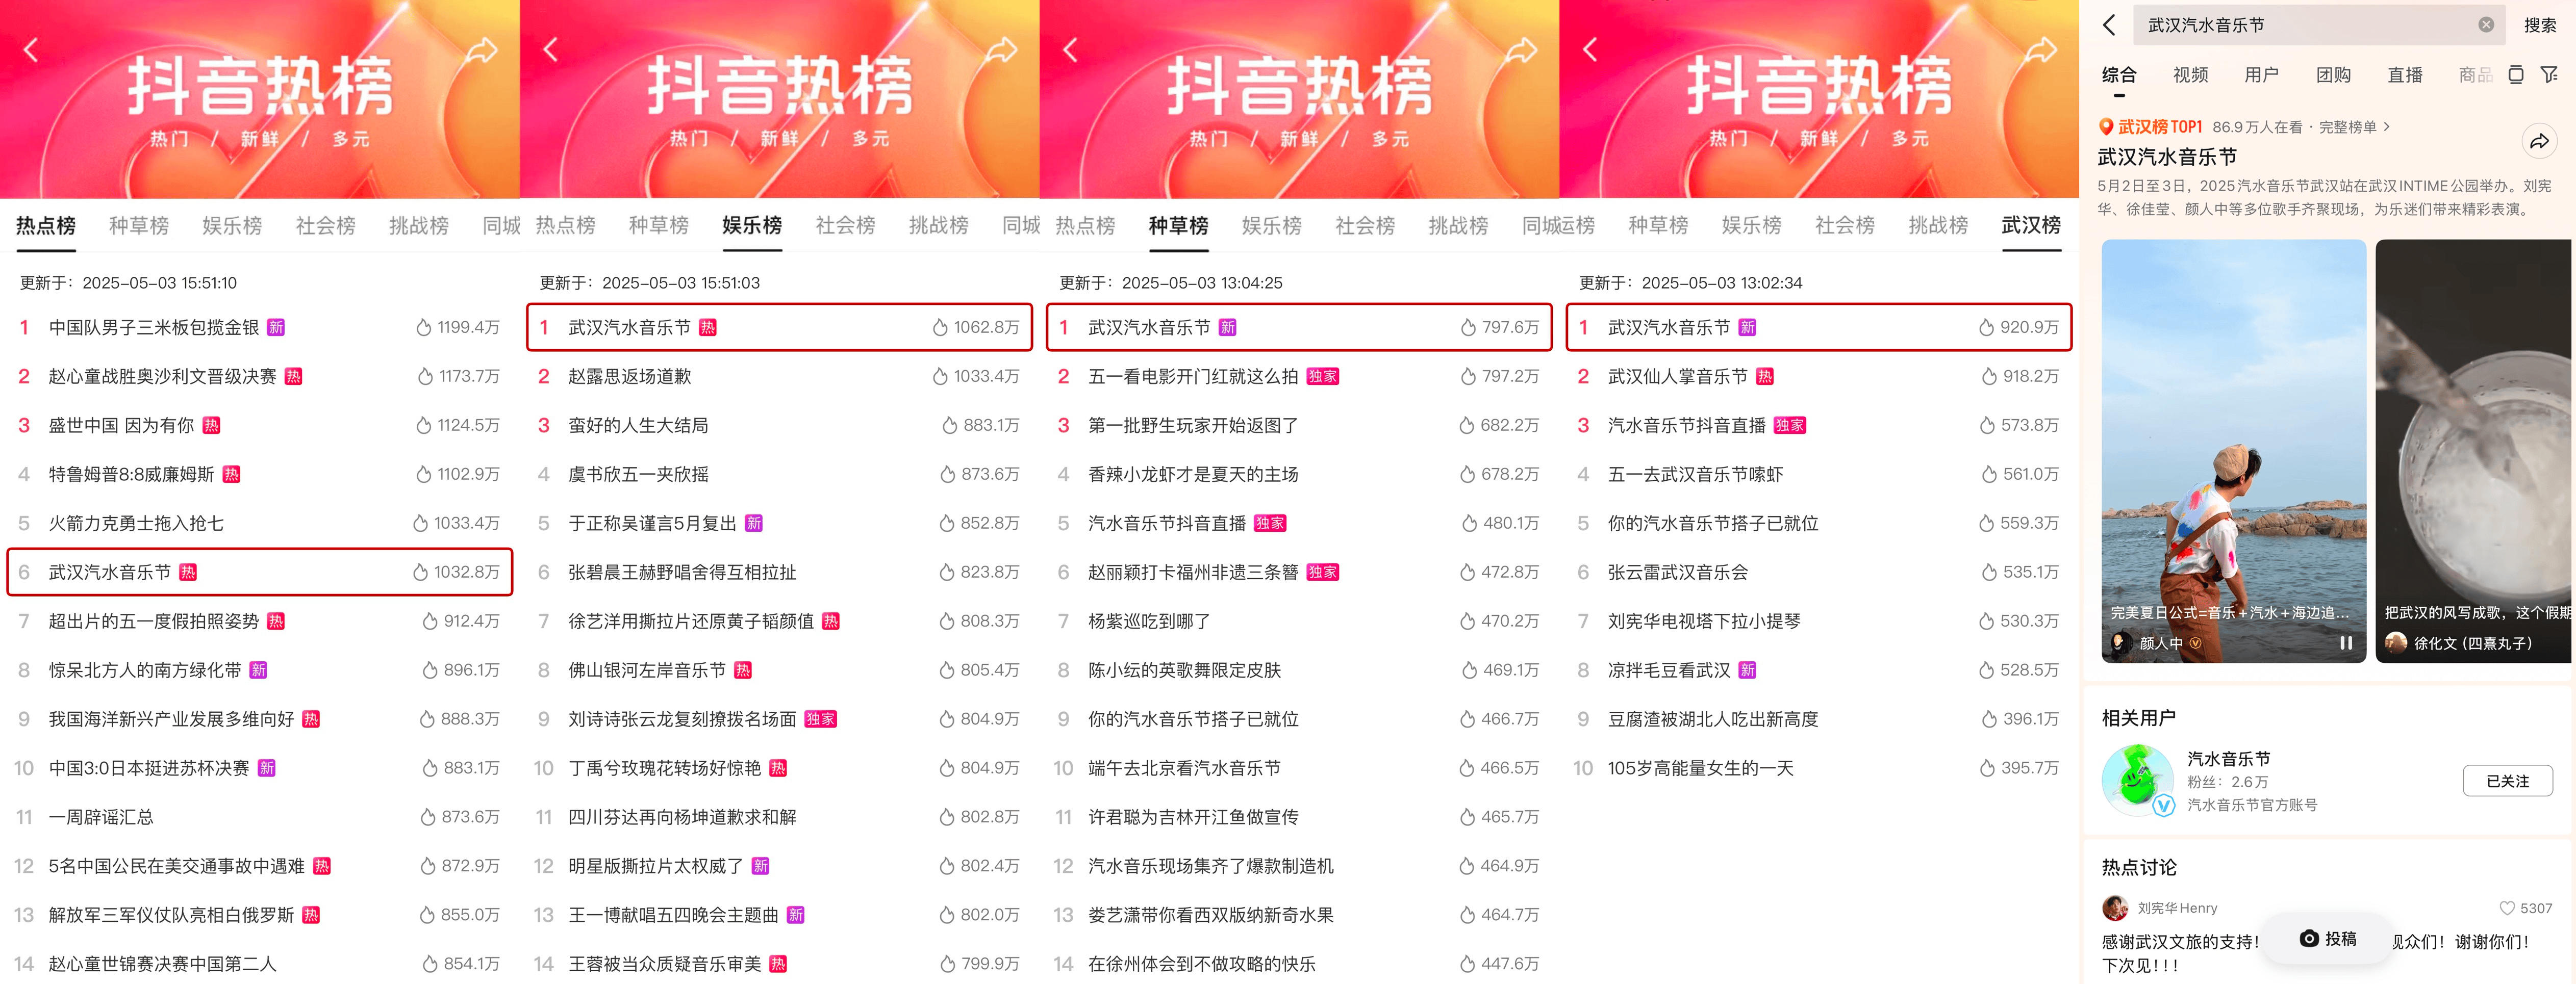Tap the 刘宪华Henry avatar in 热点讨论
The image size is (2576, 984).
tap(2115, 908)
